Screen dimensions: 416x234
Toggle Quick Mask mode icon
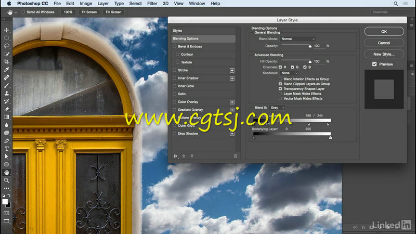pyautogui.click(x=6, y=213)
